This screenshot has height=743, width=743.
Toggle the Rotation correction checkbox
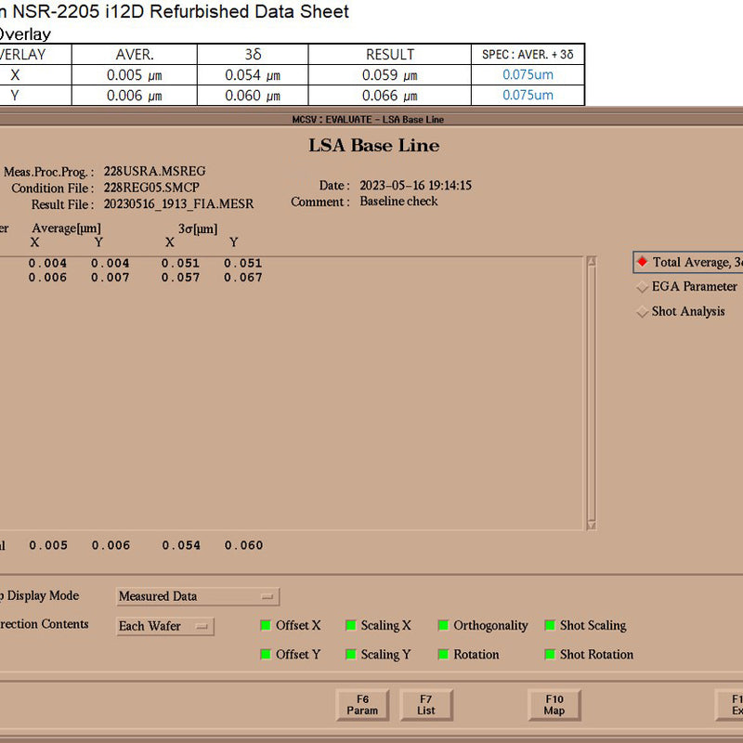click(443, 655)
